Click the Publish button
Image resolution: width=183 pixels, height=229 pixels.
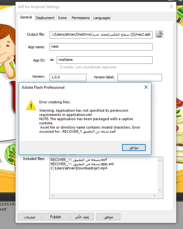point(56,217)
